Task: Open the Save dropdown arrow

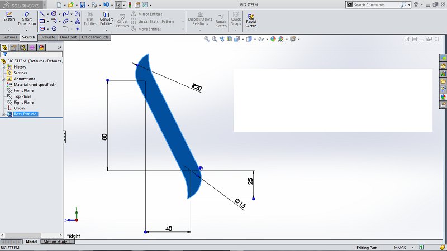Action: (x=88, y=5)
